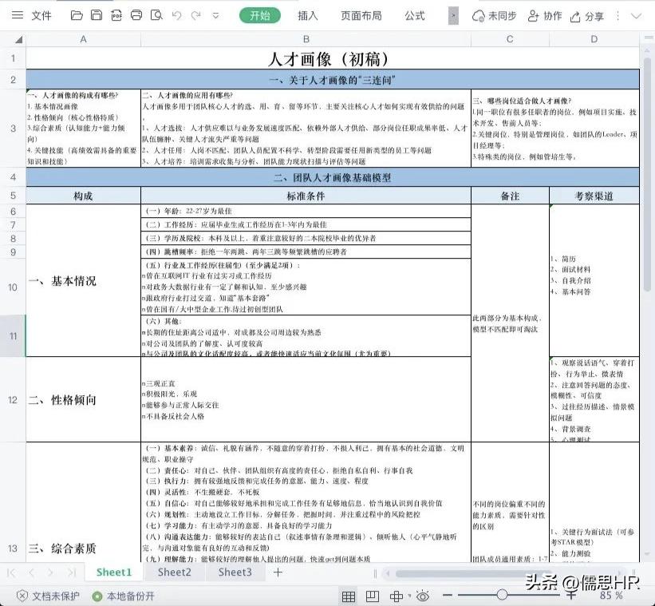
Task: Toggle grid view in the status bar
Action: coord(349,595)
